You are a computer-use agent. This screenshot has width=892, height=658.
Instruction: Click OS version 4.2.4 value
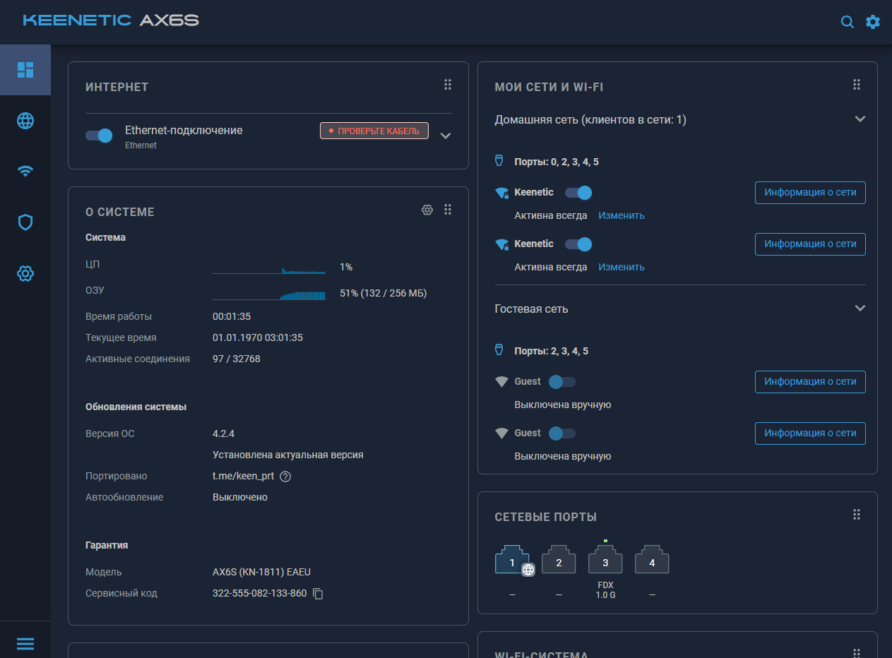[x=224, y=433]
